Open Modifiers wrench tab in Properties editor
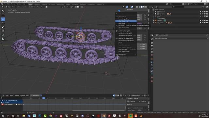 (152, 62)
